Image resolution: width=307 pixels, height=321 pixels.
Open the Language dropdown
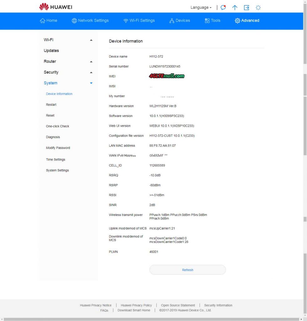click(x=200, y=7)
